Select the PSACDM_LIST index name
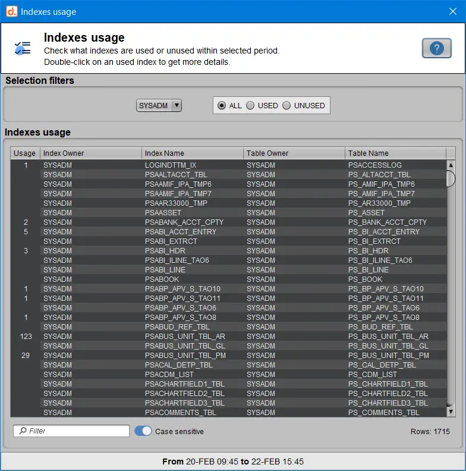Screen dimensions: 466x471 click(x=169, y=374)
